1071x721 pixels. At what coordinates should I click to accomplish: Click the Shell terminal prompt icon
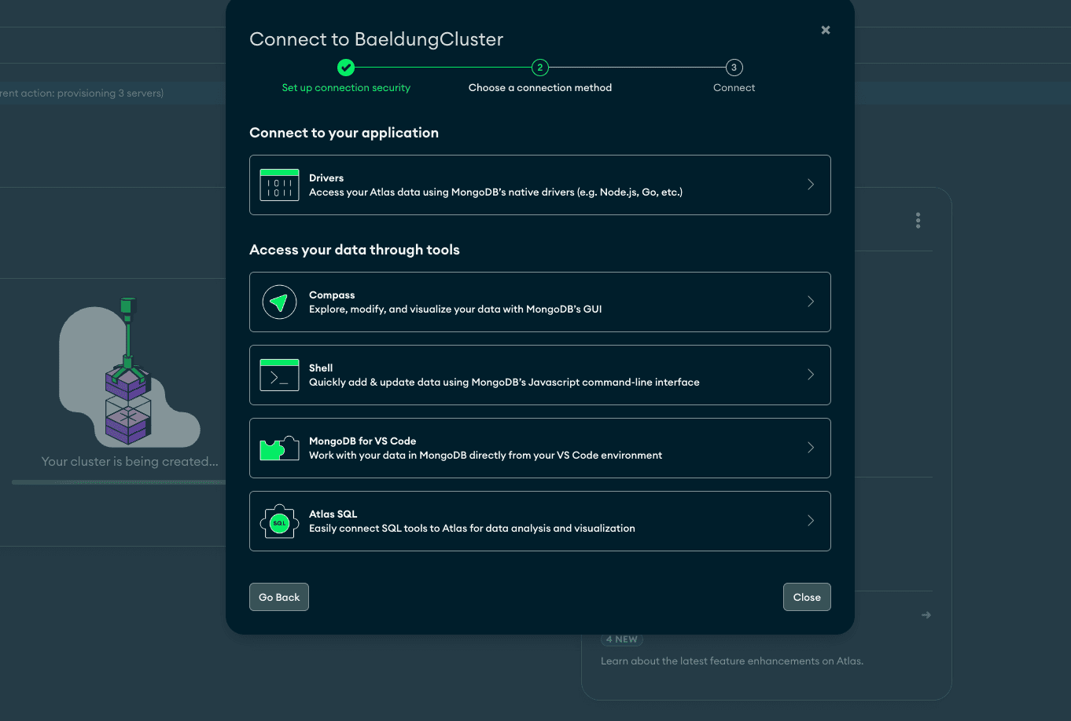[279, 375]
